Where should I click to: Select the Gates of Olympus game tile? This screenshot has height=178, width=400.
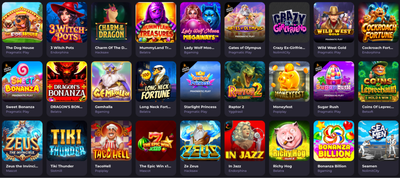click(x=245, y=22)
